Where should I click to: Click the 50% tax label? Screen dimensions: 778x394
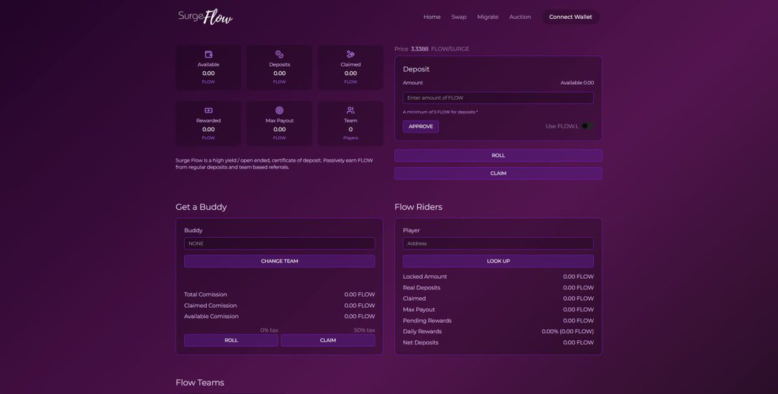click(x=364, y=330)
